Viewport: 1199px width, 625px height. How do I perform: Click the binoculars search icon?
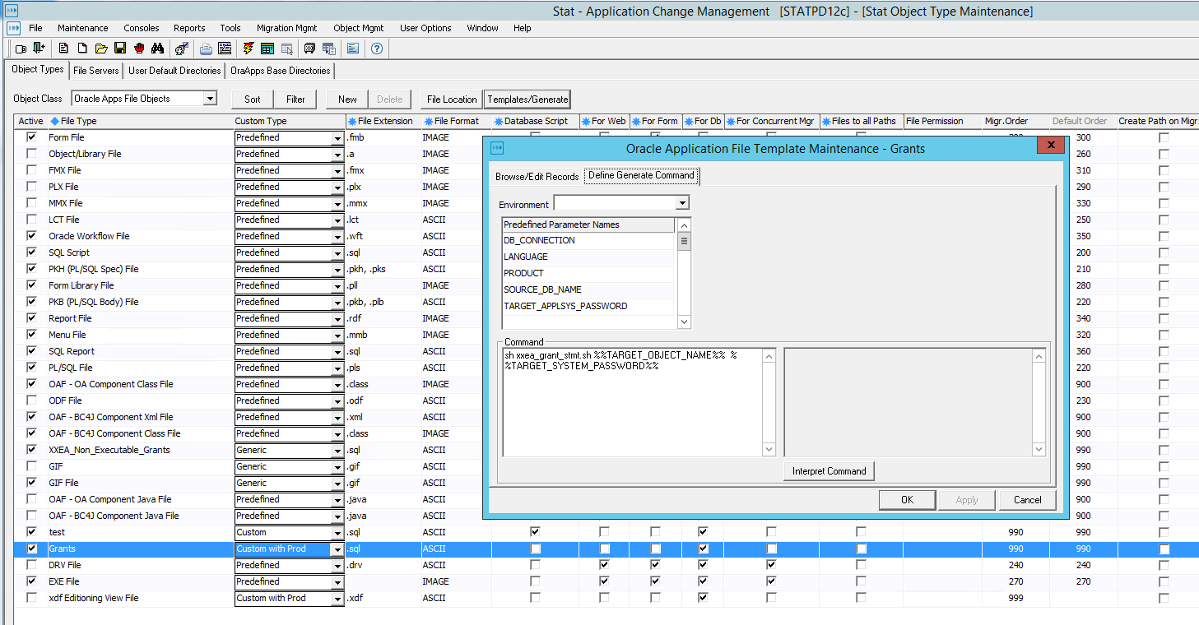pos(157,49)
